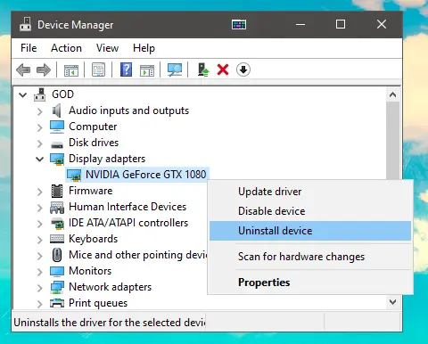This screenshot has width=428, height=344.
Task: Open the File menu
Action: click(x=29, y=48)
